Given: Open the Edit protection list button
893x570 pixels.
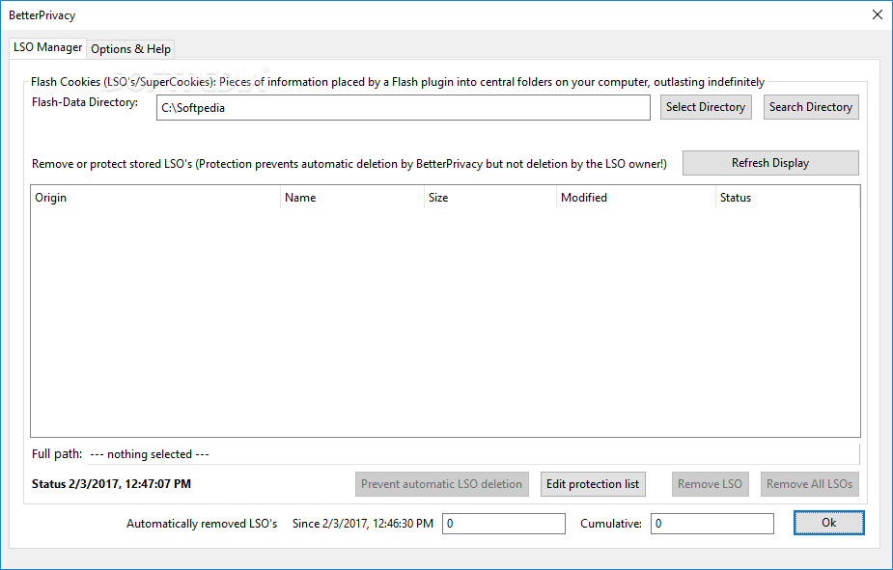Looking at the screenshot, I should [593, 484].
